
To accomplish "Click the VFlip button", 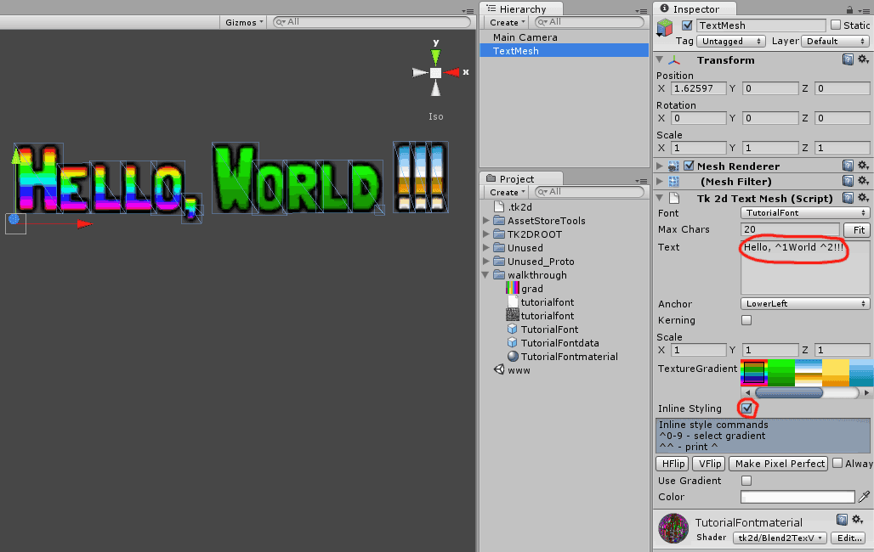I will pyautogui.click(x=709, y=464).
